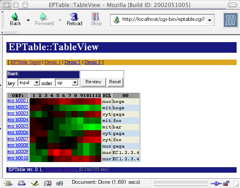
Task: Click the Re-view button
Action: tap(93, 82)
